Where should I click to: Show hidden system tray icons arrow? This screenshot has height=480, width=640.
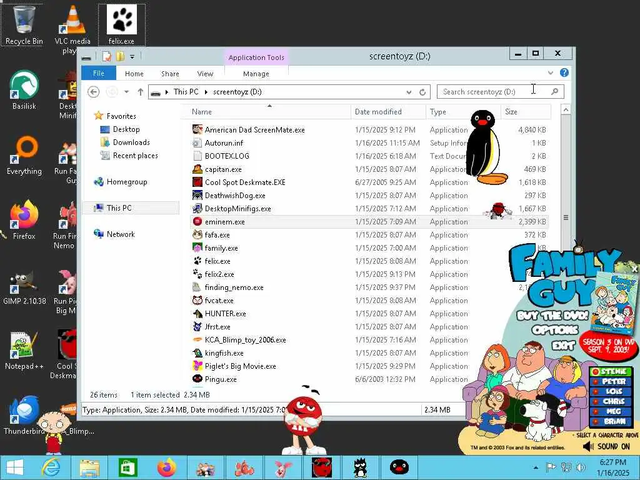click(x=536, y=467)
